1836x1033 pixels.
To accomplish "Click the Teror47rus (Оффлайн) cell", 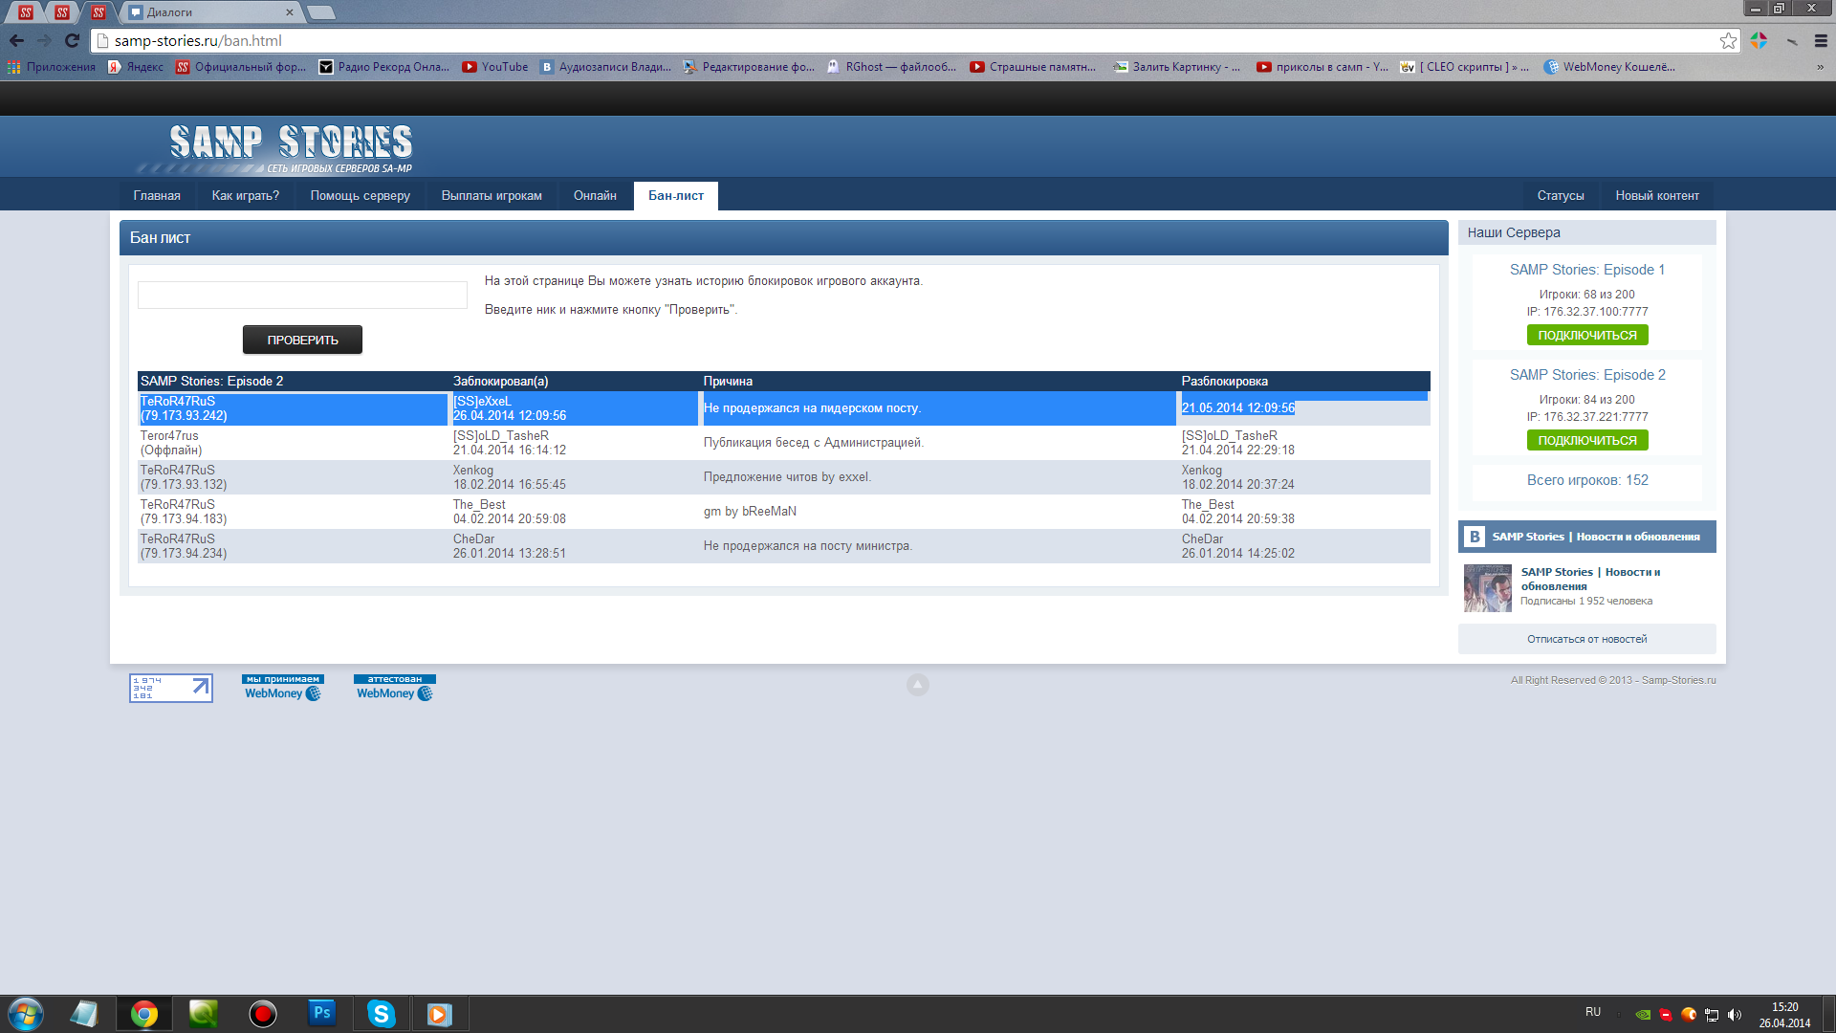I will [293, 443].
